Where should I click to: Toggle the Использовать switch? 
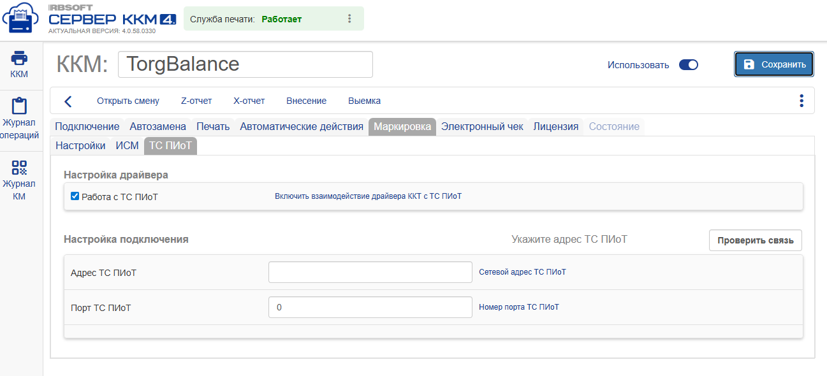(x=689, y=64)
